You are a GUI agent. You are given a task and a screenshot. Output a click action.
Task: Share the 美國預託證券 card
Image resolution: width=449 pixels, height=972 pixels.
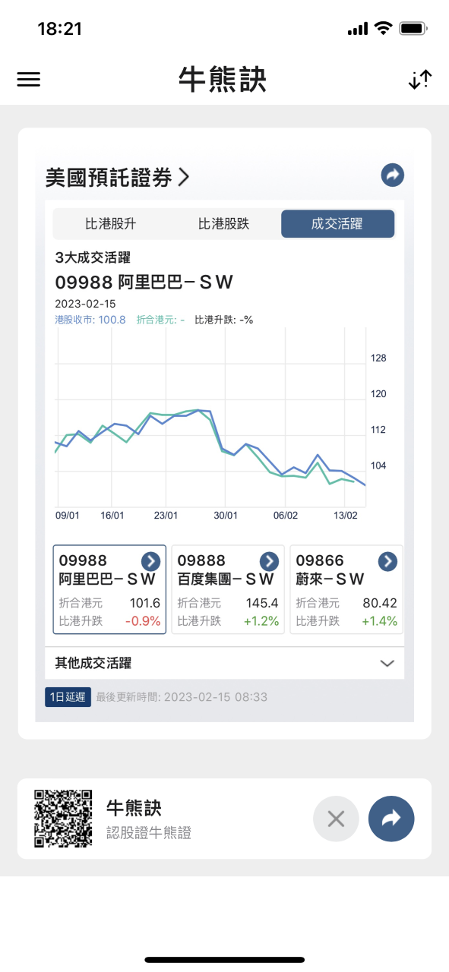(x=393, y=175)
